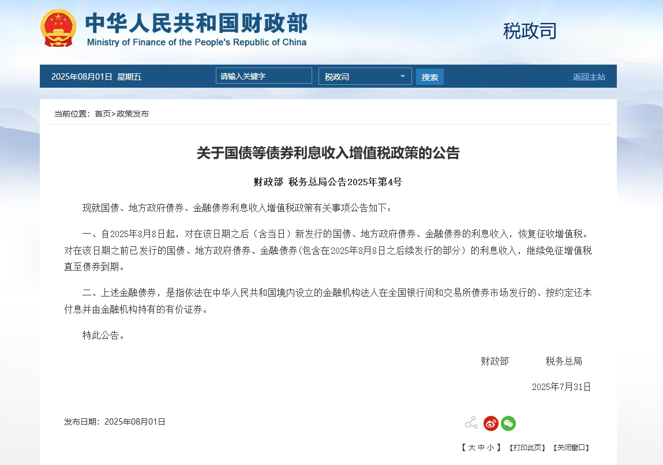Click the gray share icon

(x=471, y=423)
